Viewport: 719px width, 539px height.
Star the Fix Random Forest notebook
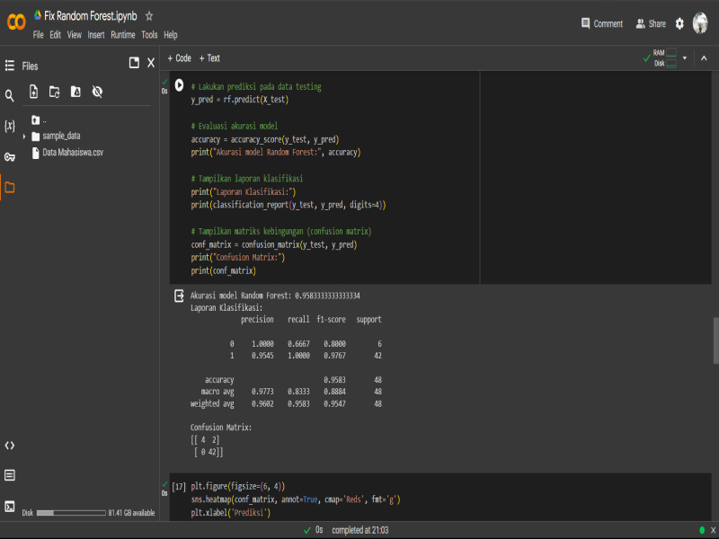[x=149, y=16]
